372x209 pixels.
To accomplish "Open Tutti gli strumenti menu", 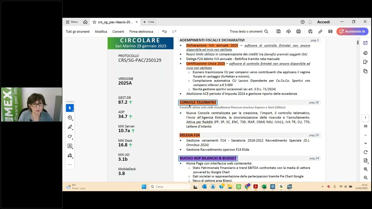I will [78, 32].
